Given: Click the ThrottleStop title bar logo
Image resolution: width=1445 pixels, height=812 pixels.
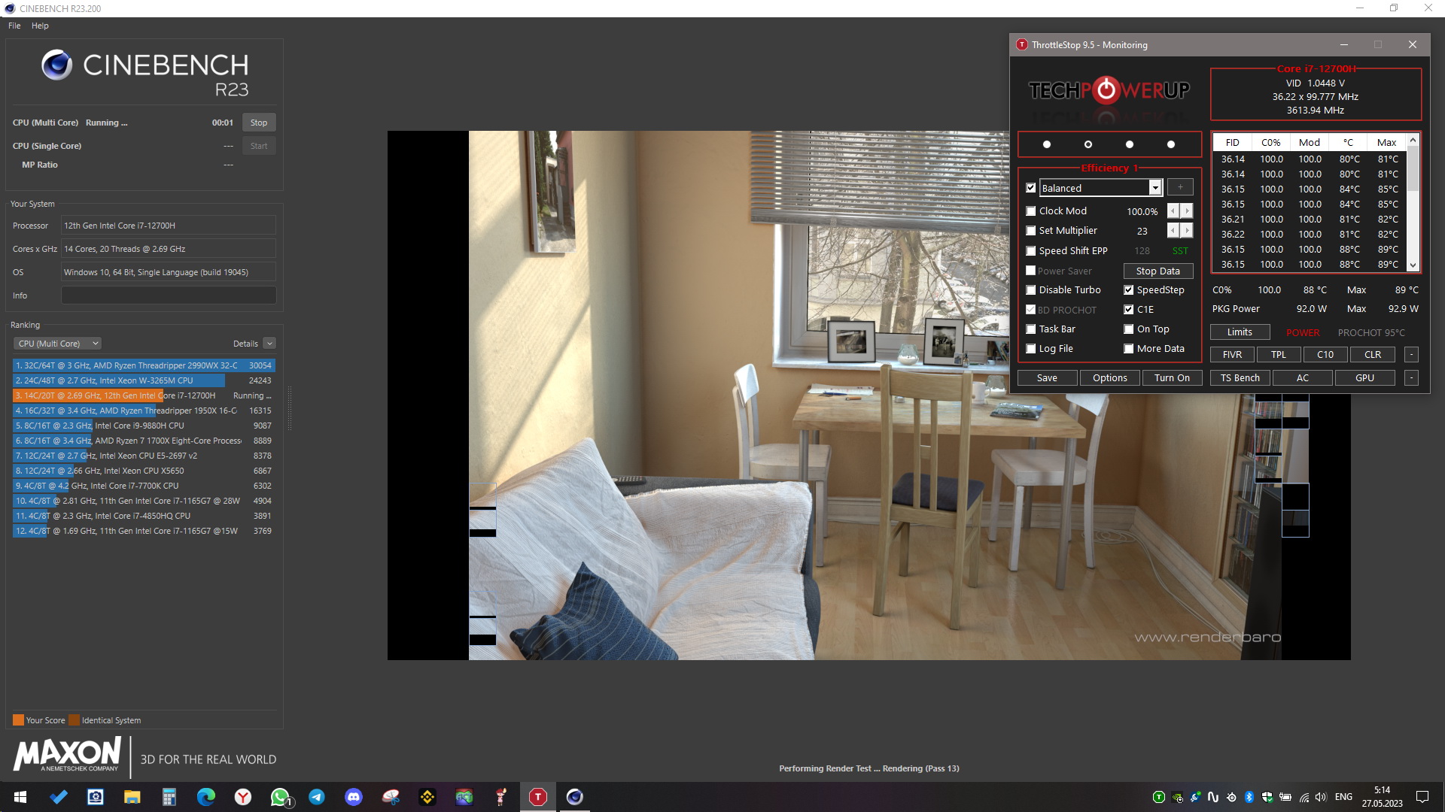Looking at the screenshot, I should pos(1021,44).
